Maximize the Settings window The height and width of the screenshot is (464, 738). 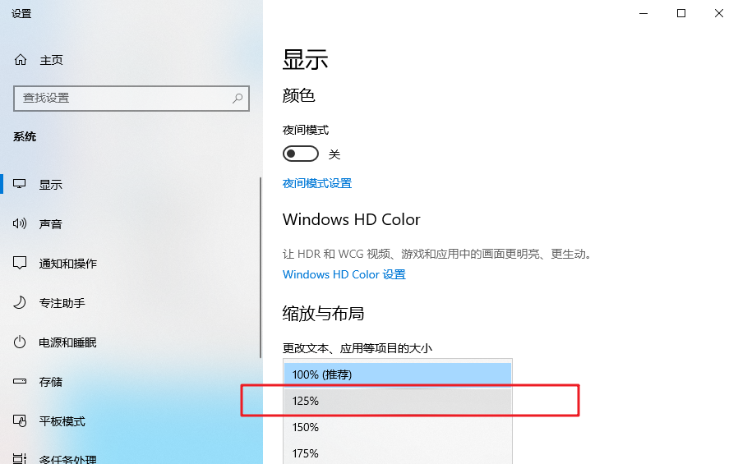click(x=681, y=13)
